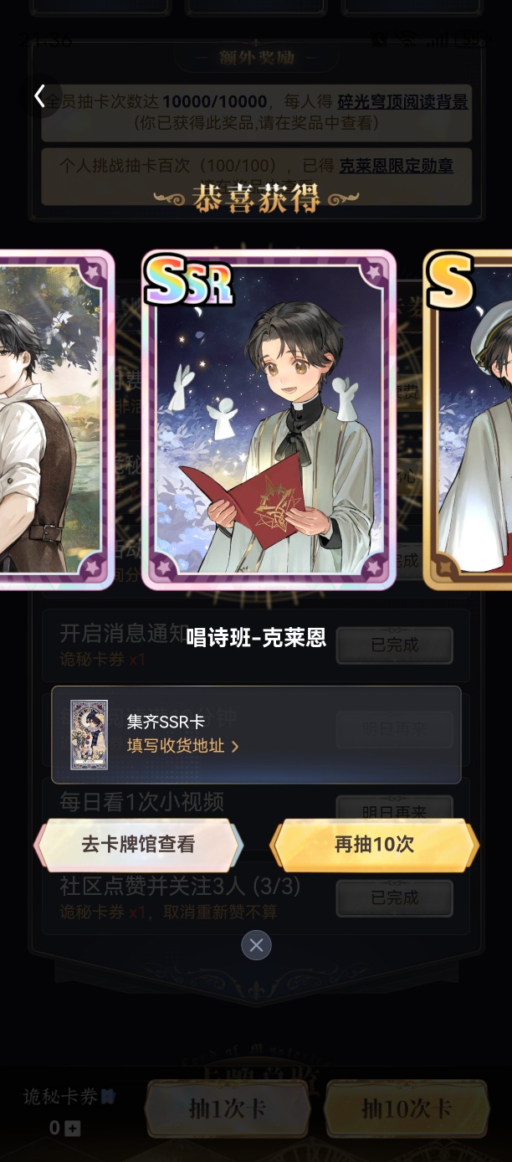Open 克莱恩限定勋章 reward link

(396, 166)
